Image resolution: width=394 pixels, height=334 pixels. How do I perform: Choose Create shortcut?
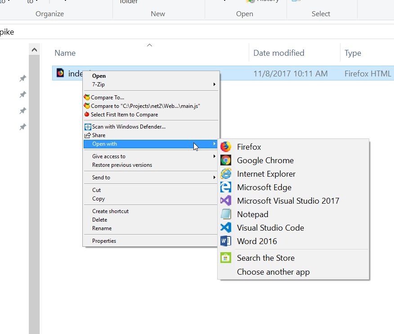[x=151, y=211]
